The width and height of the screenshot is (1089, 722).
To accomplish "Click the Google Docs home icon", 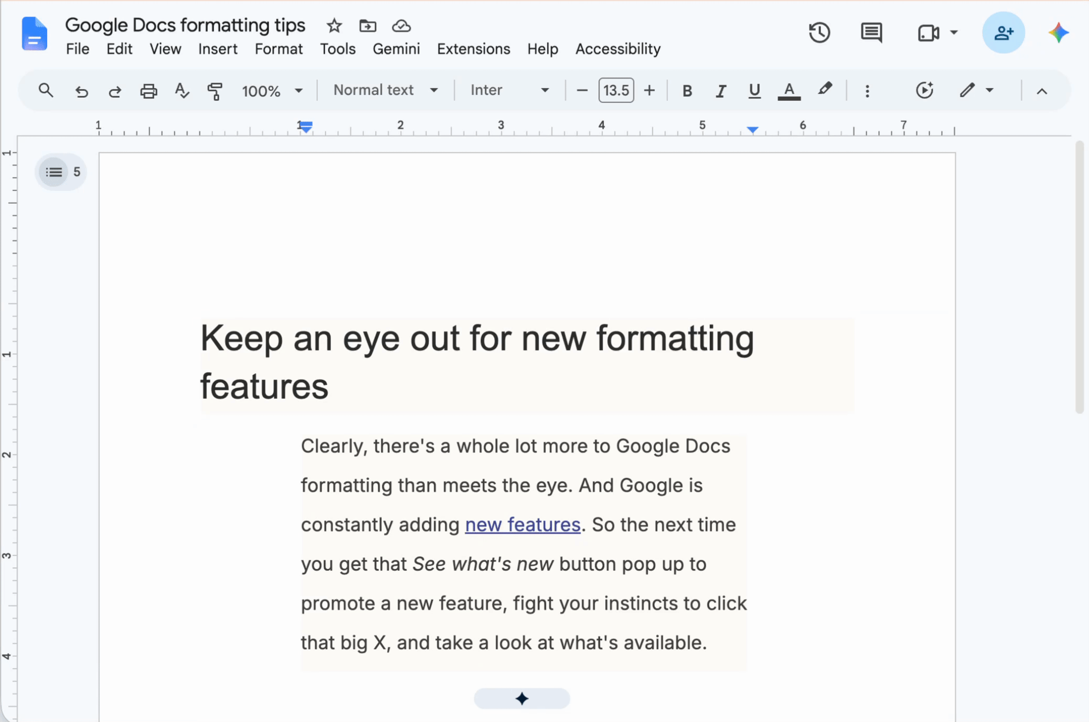I will click(34, 34).
